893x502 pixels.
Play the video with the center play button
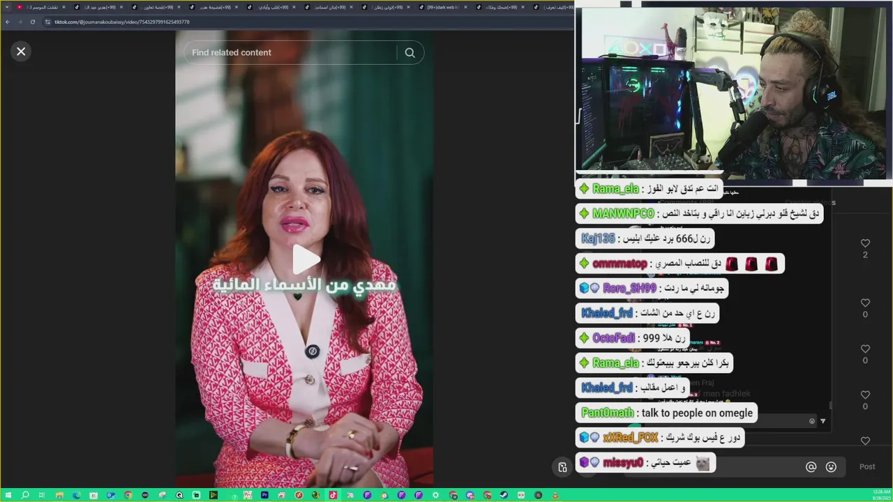tap(306, 259)
